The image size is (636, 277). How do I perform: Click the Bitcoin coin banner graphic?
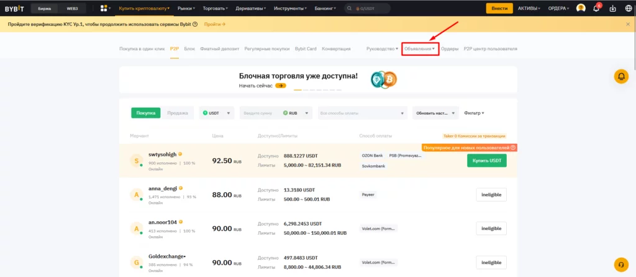click(x=390, y=80)
